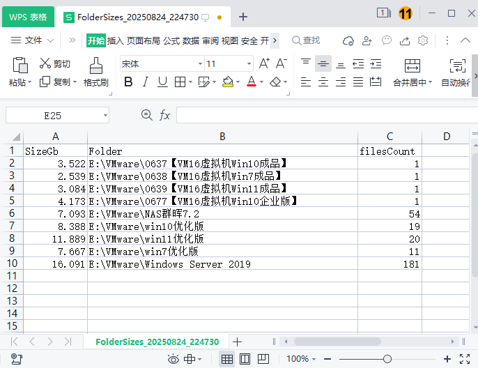The image size is (478, 368).
Task: Add a new sheet with plus button
Action: coord(237,342)
